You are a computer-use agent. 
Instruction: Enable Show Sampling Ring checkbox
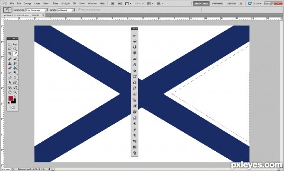click(x=80, y=10)
